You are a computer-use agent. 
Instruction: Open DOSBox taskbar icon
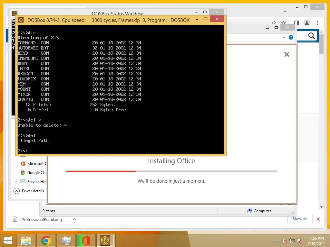[105, 241]
